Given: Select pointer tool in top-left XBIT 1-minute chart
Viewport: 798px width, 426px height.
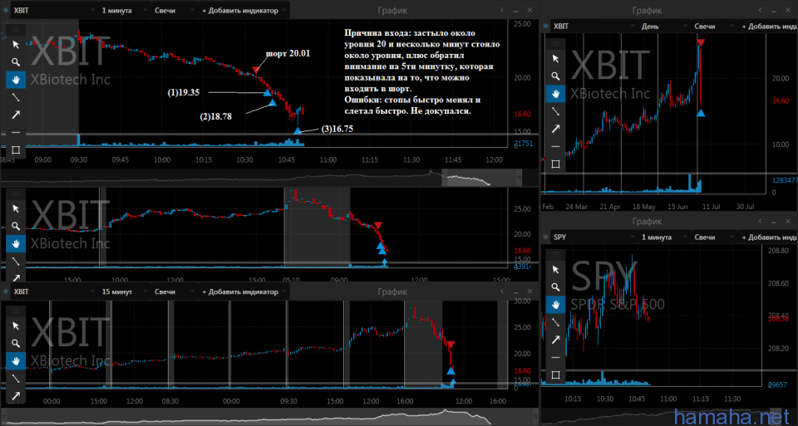Looking at the screenshot, I should pos(16,45).
